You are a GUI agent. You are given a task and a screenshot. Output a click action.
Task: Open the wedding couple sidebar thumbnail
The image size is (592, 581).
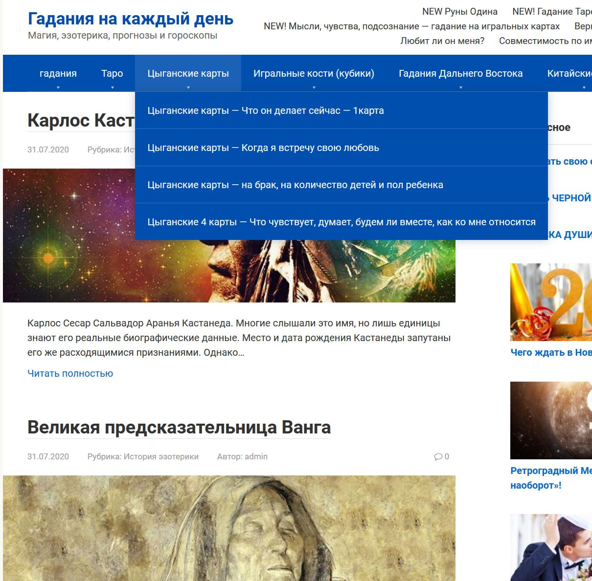coord(551,547)
